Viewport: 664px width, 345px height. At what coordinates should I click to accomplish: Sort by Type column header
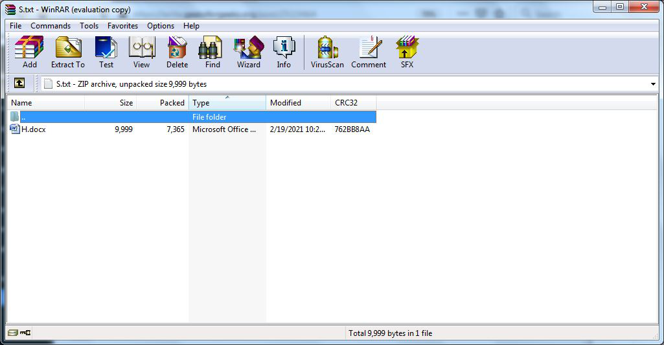pos(227,102)
